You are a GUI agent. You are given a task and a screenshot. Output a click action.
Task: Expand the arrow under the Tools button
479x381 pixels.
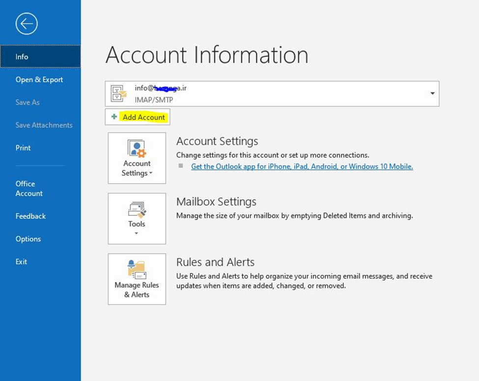tap(137, 233)
